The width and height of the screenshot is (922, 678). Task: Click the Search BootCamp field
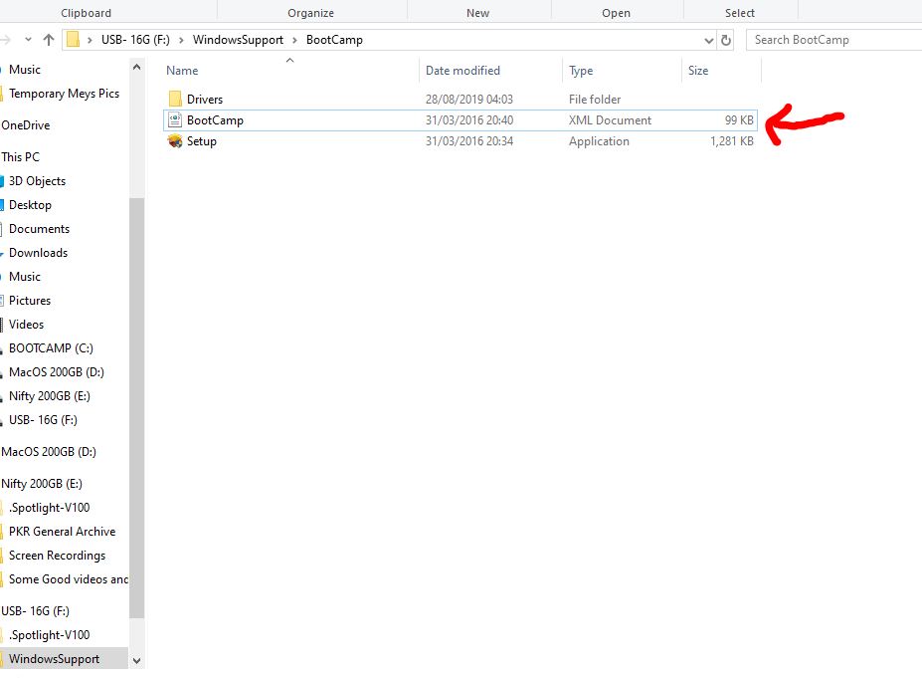pos(833,40)
